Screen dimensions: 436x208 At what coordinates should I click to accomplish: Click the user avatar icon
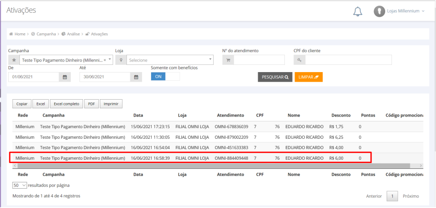coord(379,11)
